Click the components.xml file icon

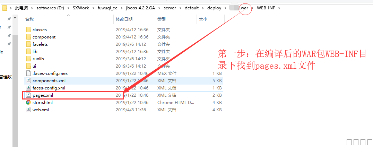28,81
